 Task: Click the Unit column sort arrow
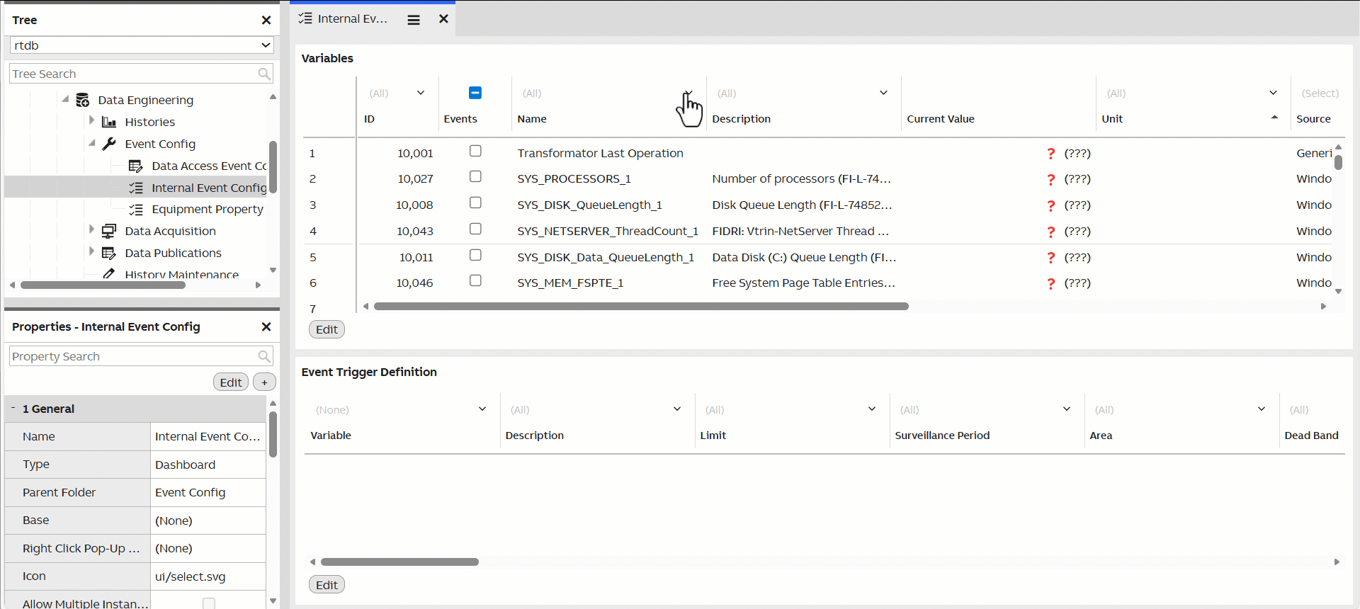(x=1274, y=118)
